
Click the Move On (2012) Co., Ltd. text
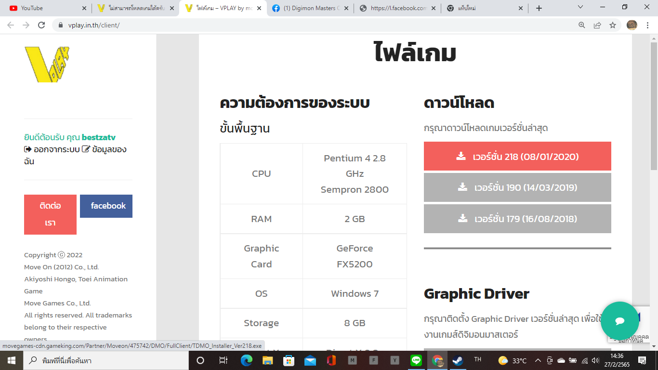(x=62, y=267)
